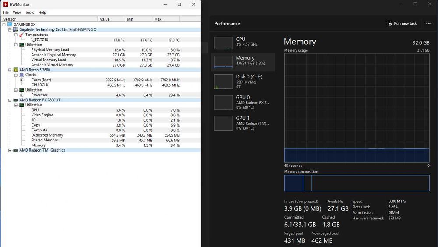Viewport: 438px width, 247px height.
Task: Click the Value column header
Action: point(111,19)
